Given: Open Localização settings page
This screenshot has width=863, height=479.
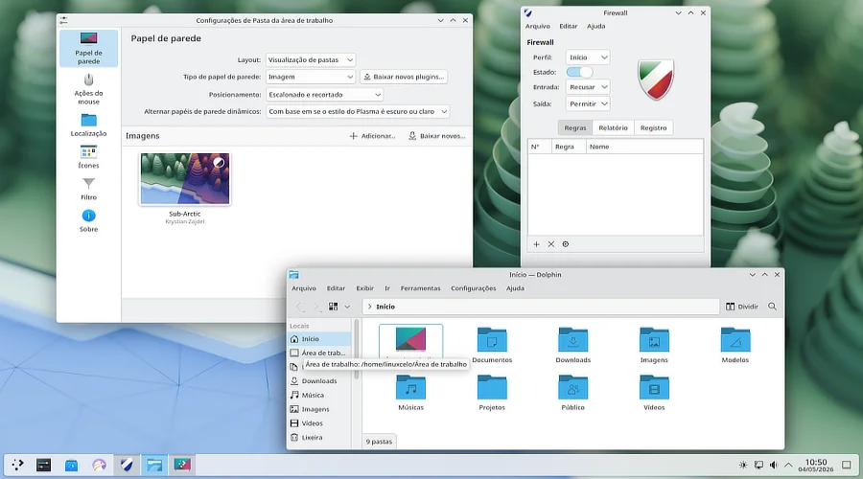Looking at the screenshot, I should pyautogui.click(x=88, y=125).
